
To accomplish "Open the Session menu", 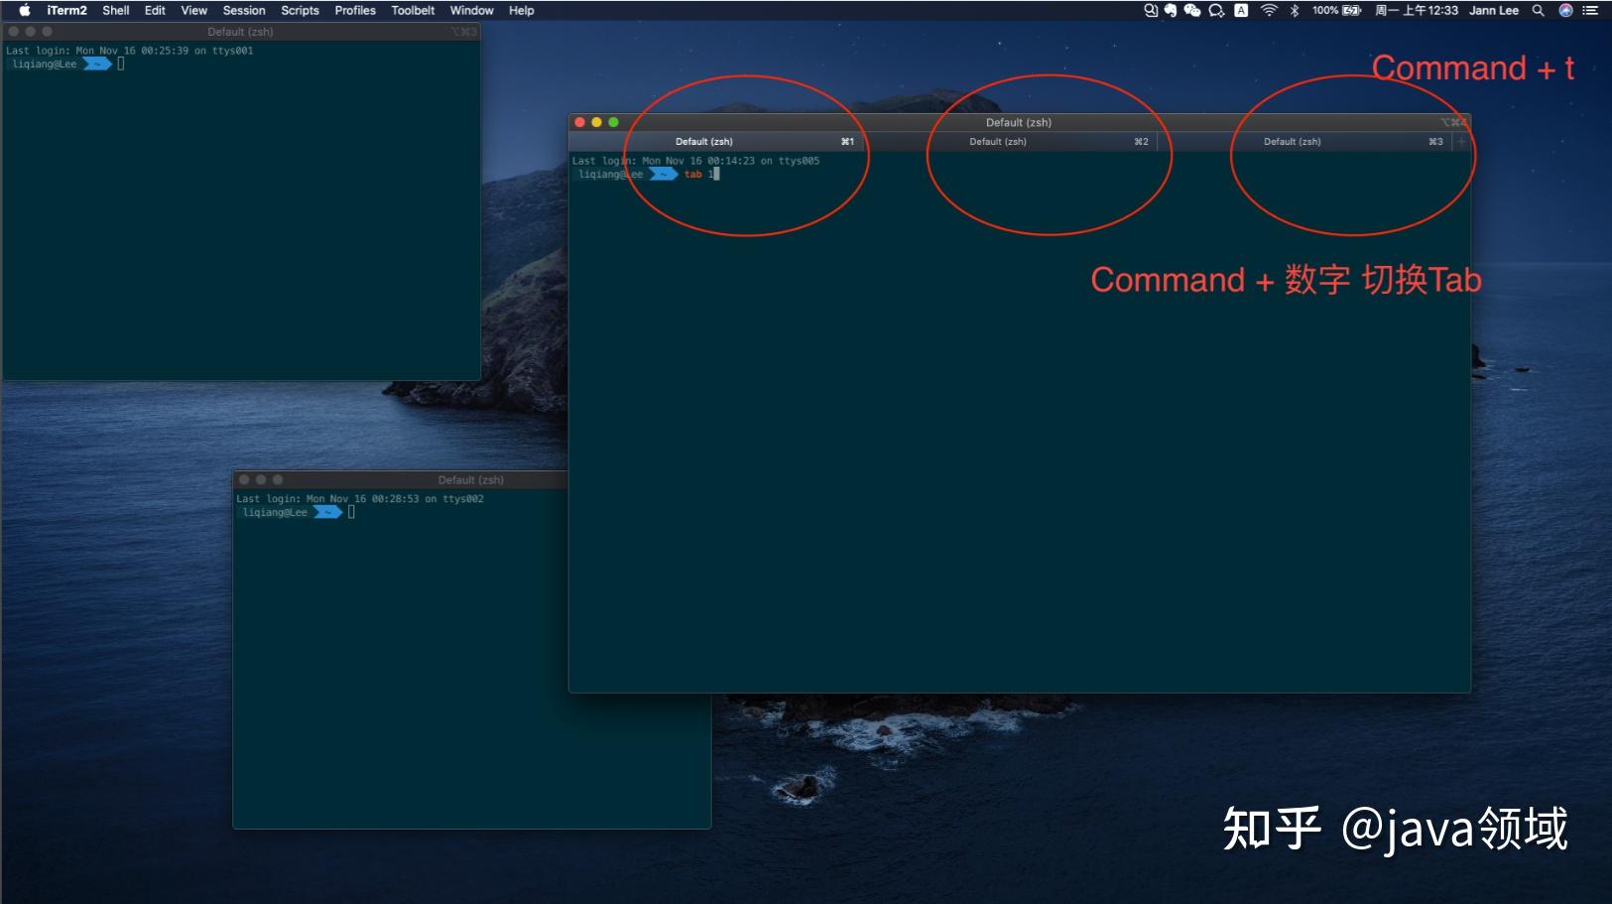I will click(x=244, y=11).
